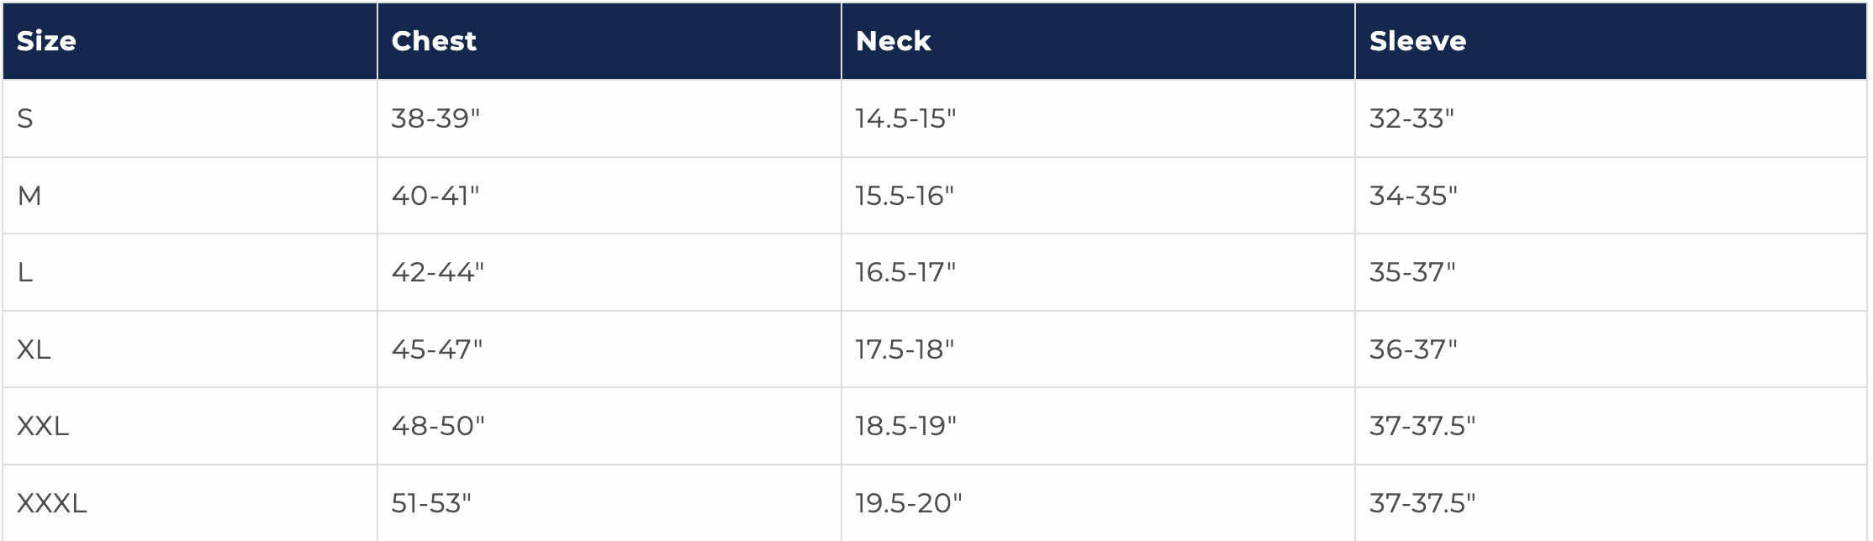The width and height of the screenshot is (1873, 541).
Task: Click the Neck column header
Action: tap(893, 41)
